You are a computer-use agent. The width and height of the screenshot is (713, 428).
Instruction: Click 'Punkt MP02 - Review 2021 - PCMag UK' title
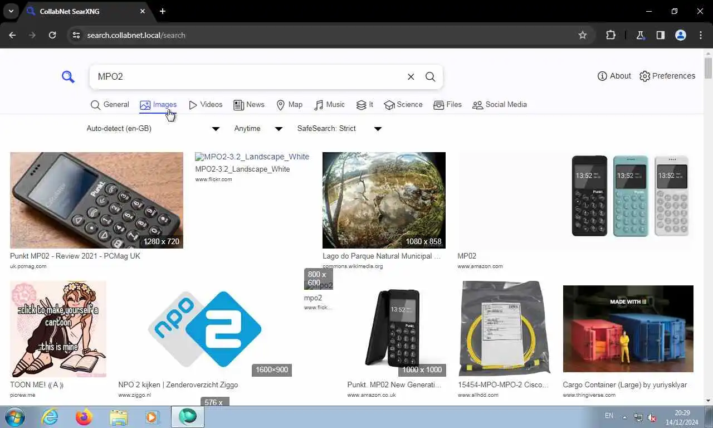pos(75,256)
